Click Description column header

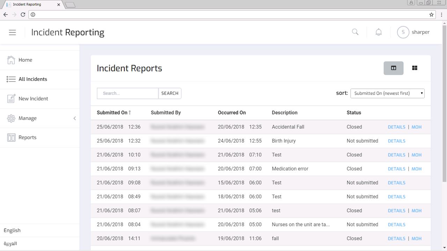click(x=285, y=113)
